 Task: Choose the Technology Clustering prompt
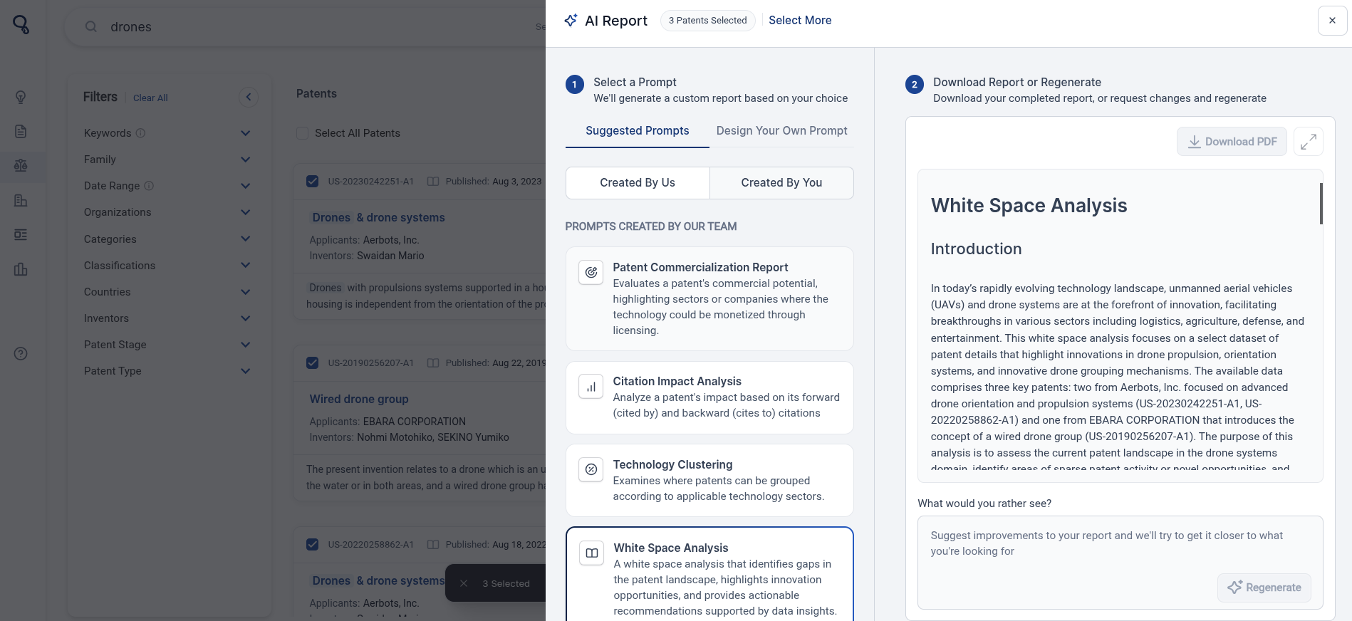pyautogui.click(x=709, y=481)
